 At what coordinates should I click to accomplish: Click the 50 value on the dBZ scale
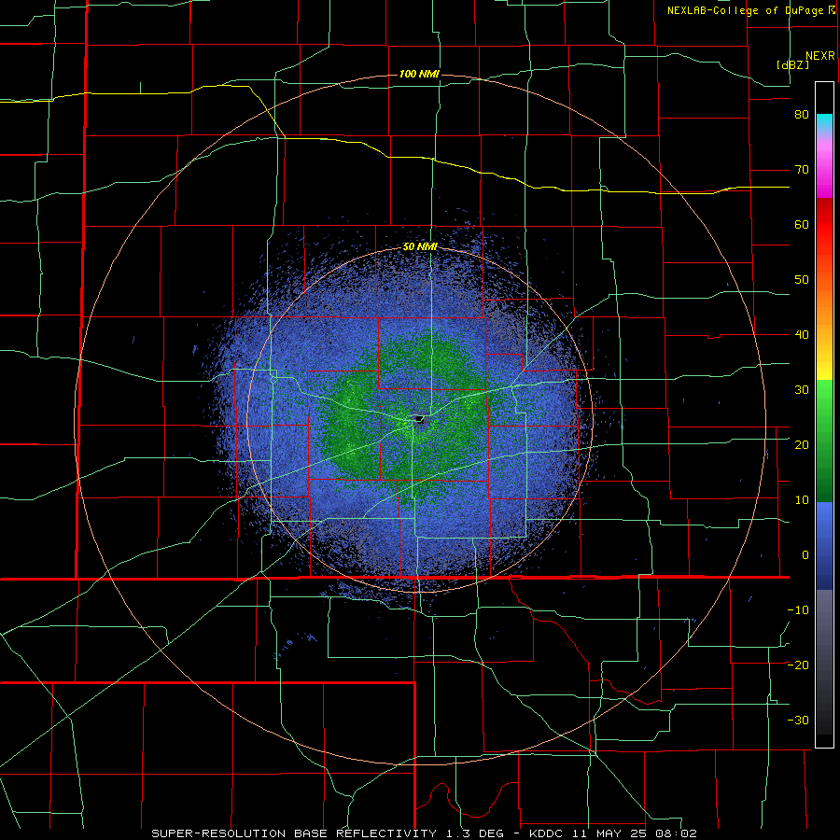click(x=802, y=280)
